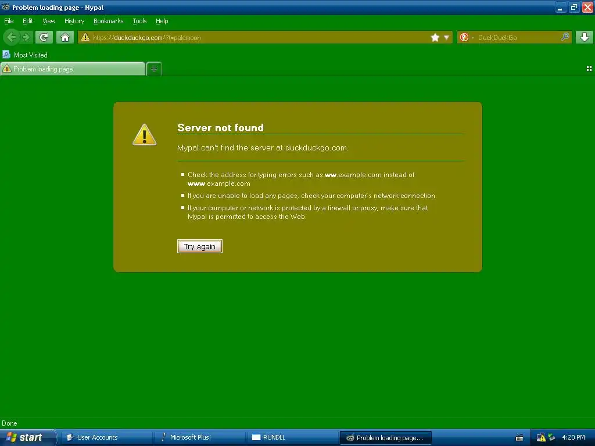Reload the current page
Screen dimensions: 595x446
(44, 37)
